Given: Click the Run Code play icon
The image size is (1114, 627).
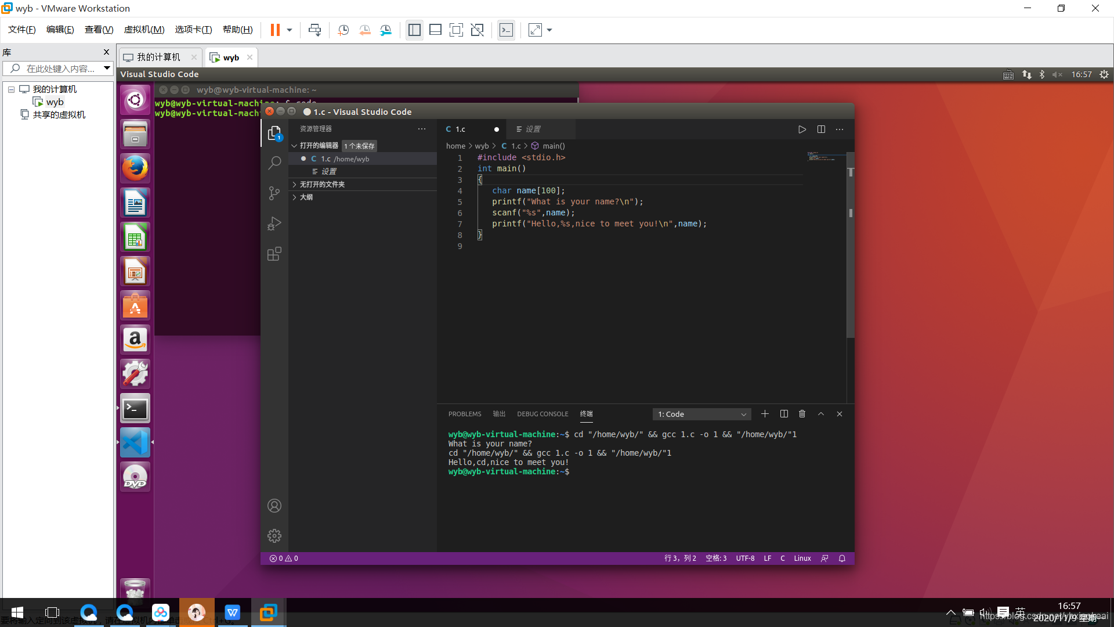Looking at the screenshot, I should (802, 129).
